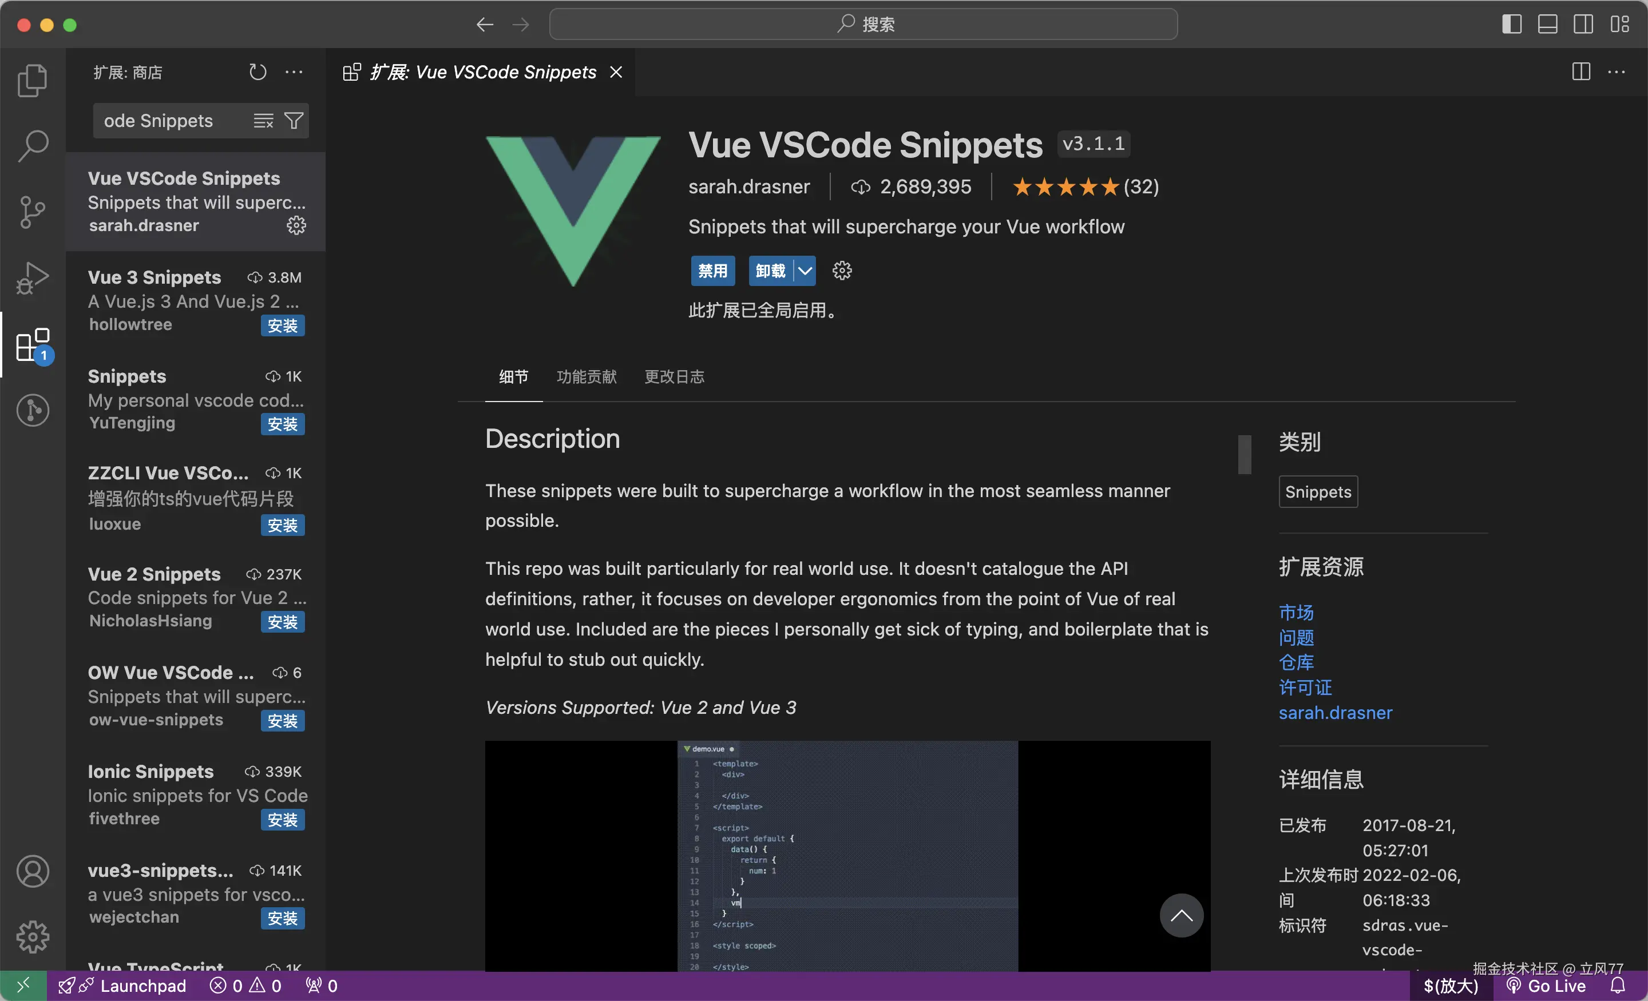This screenshot has width=1648, height=1001.
Task: Open the 许可证 license link
Action: (1305, 688)
